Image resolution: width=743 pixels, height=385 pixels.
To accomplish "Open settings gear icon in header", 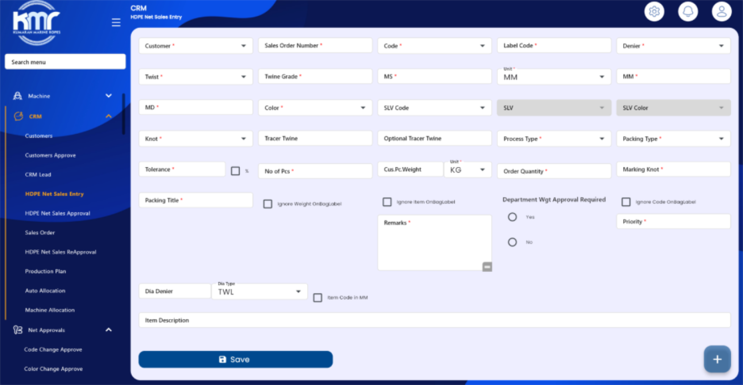I will [654, 12].
